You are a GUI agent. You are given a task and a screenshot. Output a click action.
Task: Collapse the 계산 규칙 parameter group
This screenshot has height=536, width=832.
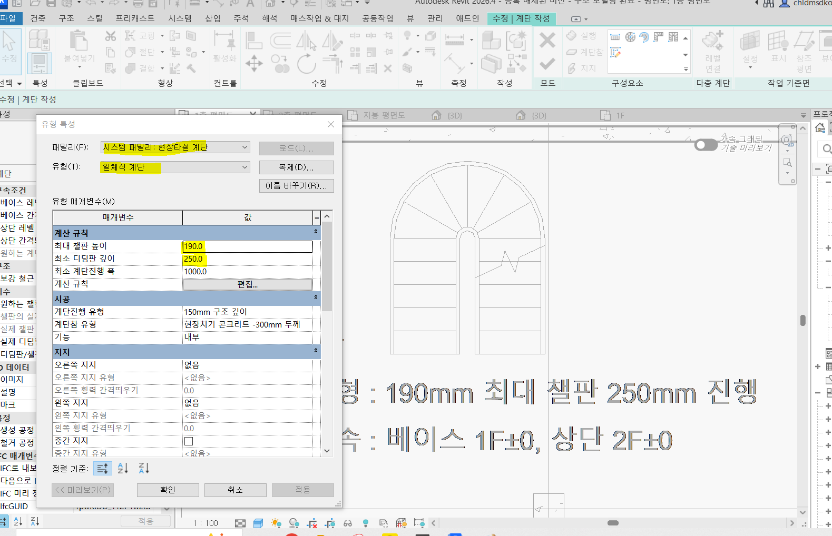316,232
